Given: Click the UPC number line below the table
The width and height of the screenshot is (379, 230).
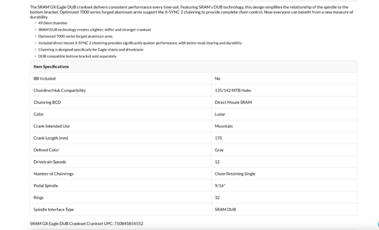Looking at the screenshot, I should click(87, 224).
